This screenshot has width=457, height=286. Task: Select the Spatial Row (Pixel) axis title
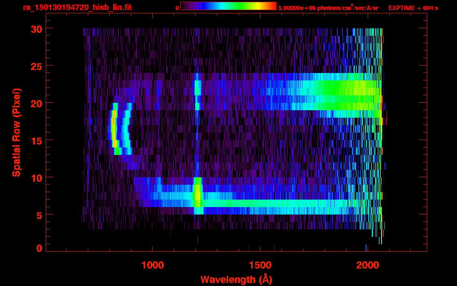click(16, 132)
